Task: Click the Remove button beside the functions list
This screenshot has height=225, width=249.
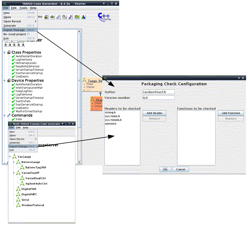Action: pyautogui.click(x=231, y=119)
